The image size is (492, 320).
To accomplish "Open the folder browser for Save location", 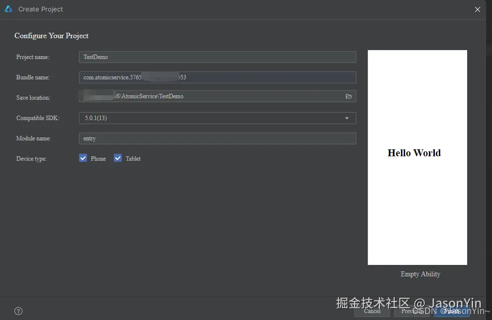I will pyautogui.click(x=349, y=97).
